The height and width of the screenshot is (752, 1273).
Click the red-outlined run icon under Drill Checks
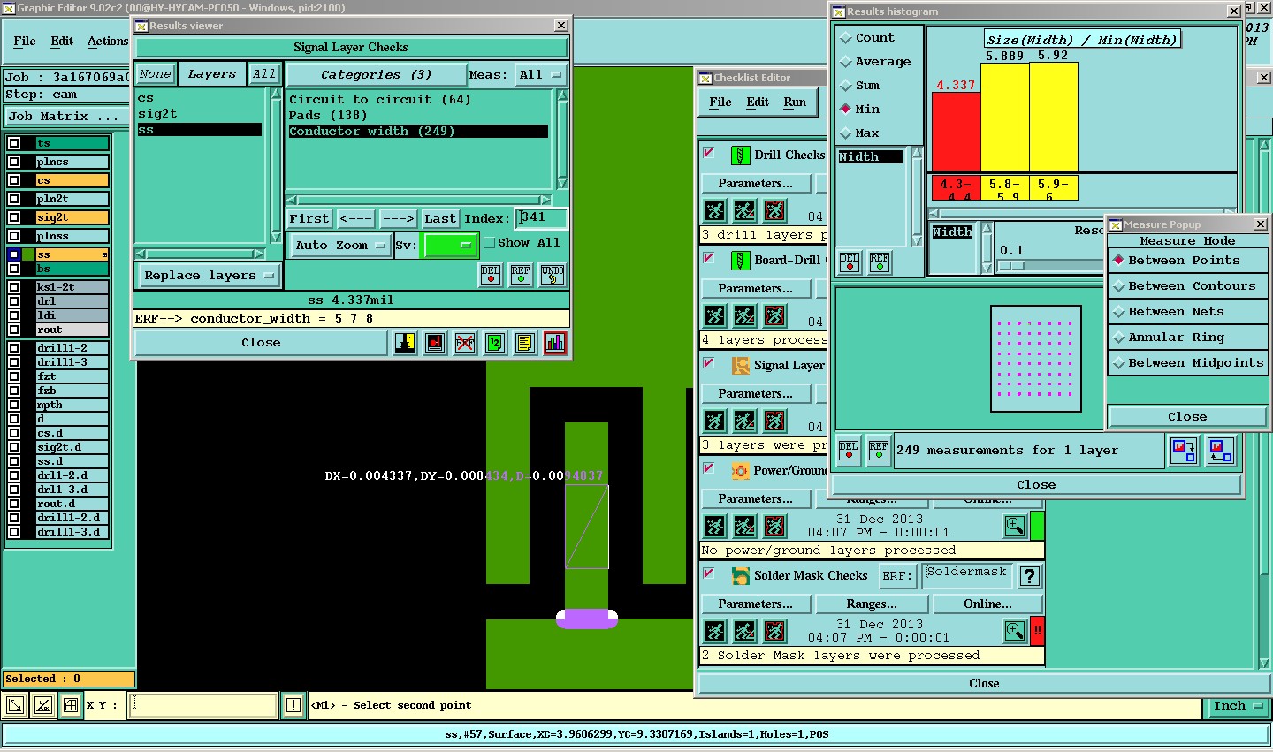[x=774, y=210]
